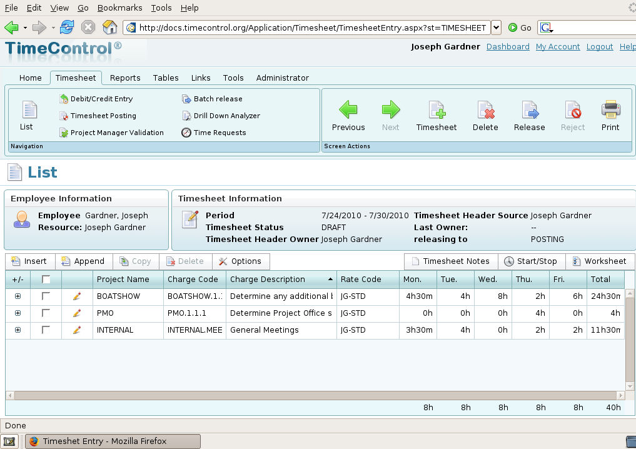Viewport: 636px width, 449px height.
Task: Click the Project Name column header
Action: tap(128, 280)
